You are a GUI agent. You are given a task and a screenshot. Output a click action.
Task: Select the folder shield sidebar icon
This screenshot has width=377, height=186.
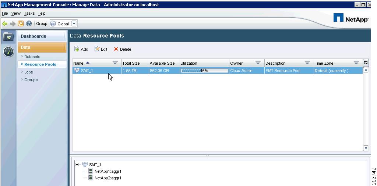pyautogui.click(x=8, y=37)
